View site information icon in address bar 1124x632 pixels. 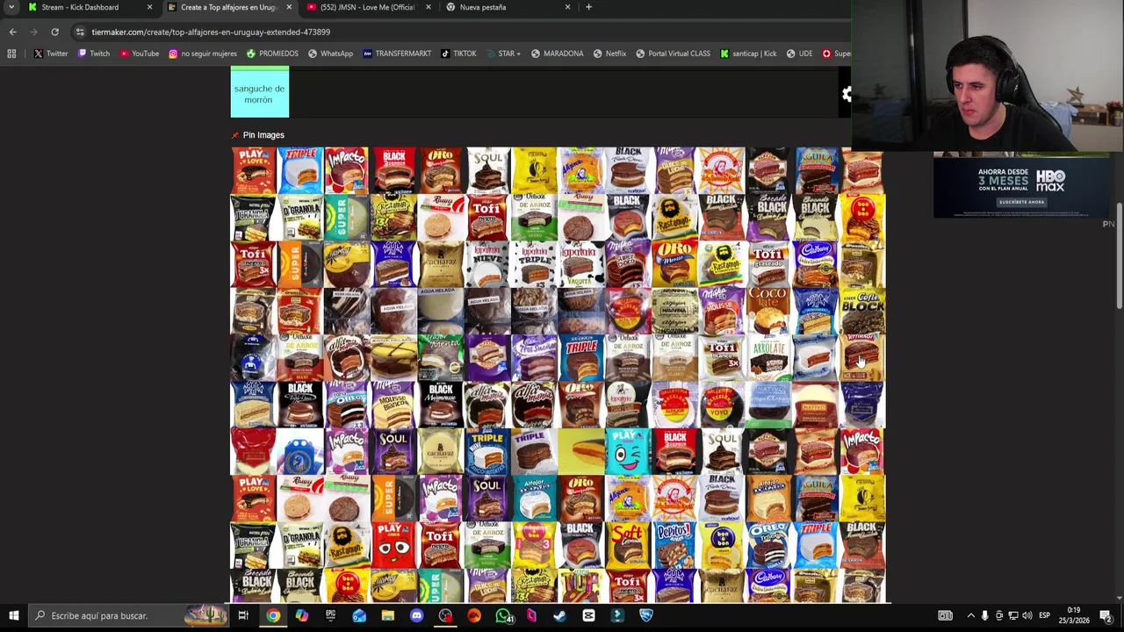(80, 32)
